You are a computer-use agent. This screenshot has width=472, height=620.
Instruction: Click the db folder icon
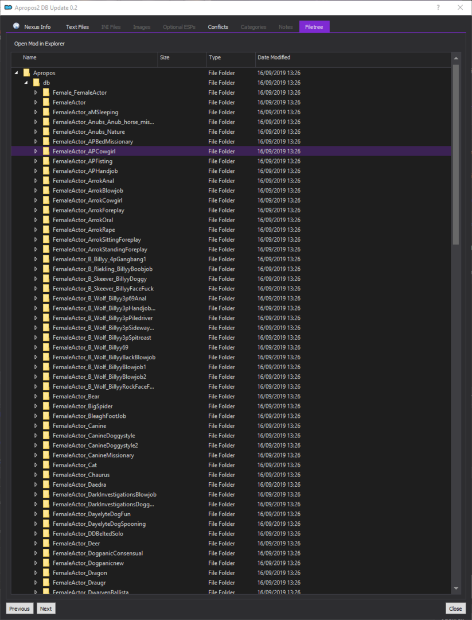pyautogui.click(x=36, y=83)
